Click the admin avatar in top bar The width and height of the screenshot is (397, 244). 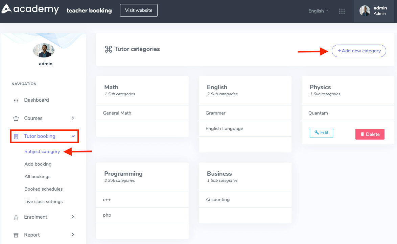point(365,11)
